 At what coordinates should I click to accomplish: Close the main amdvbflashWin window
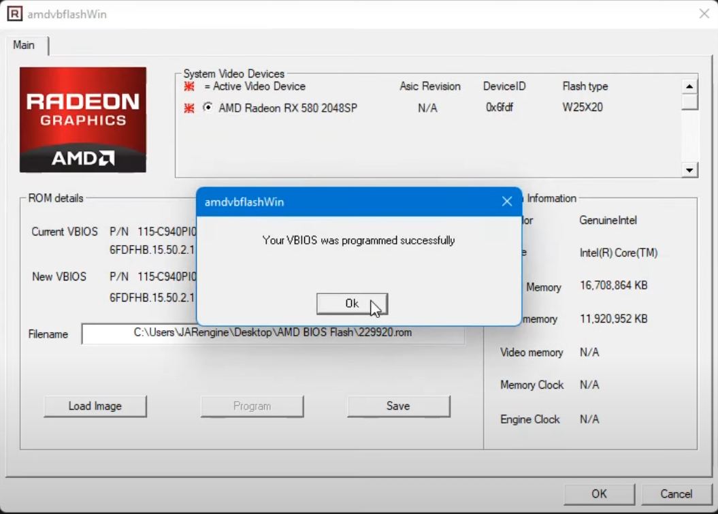click(x=704, y=14)
